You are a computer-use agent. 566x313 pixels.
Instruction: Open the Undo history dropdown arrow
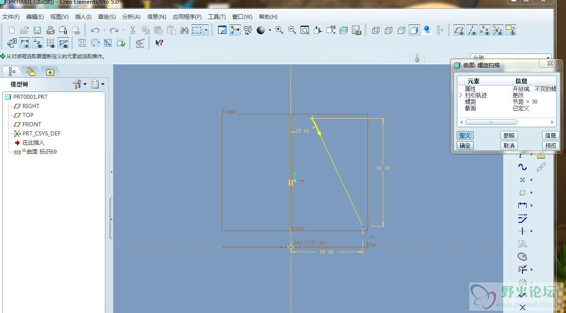(104, 31)
